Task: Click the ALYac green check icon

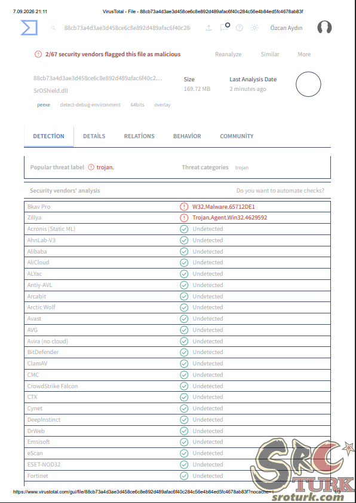Action: click(x=184, y=274)
